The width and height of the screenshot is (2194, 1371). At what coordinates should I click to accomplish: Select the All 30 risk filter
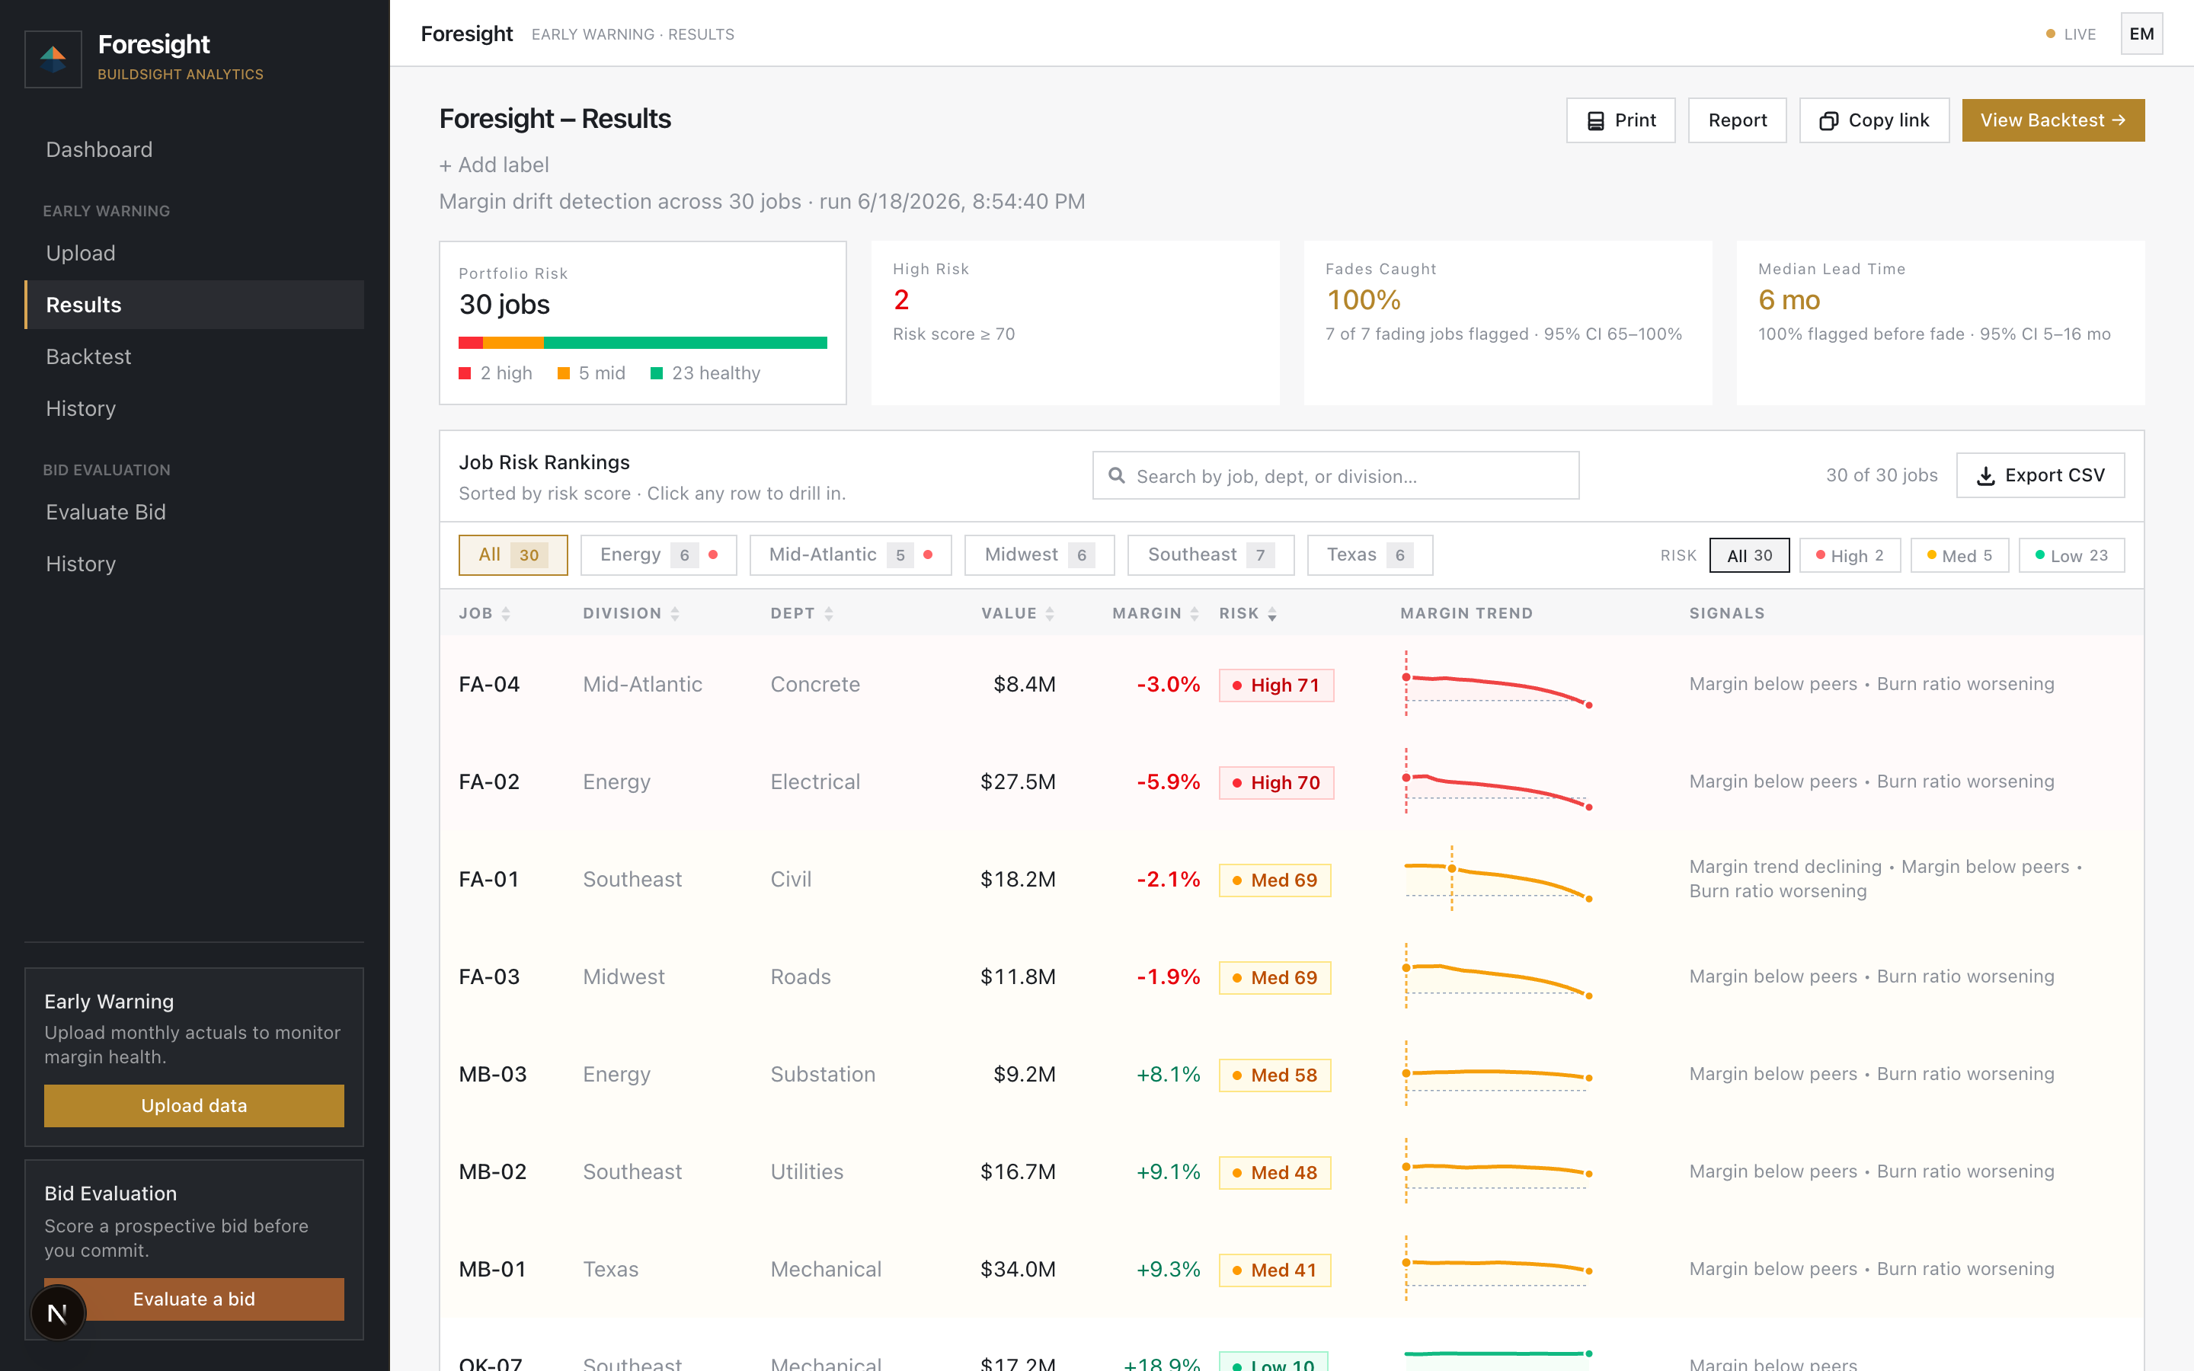[x=1749, y=556]
